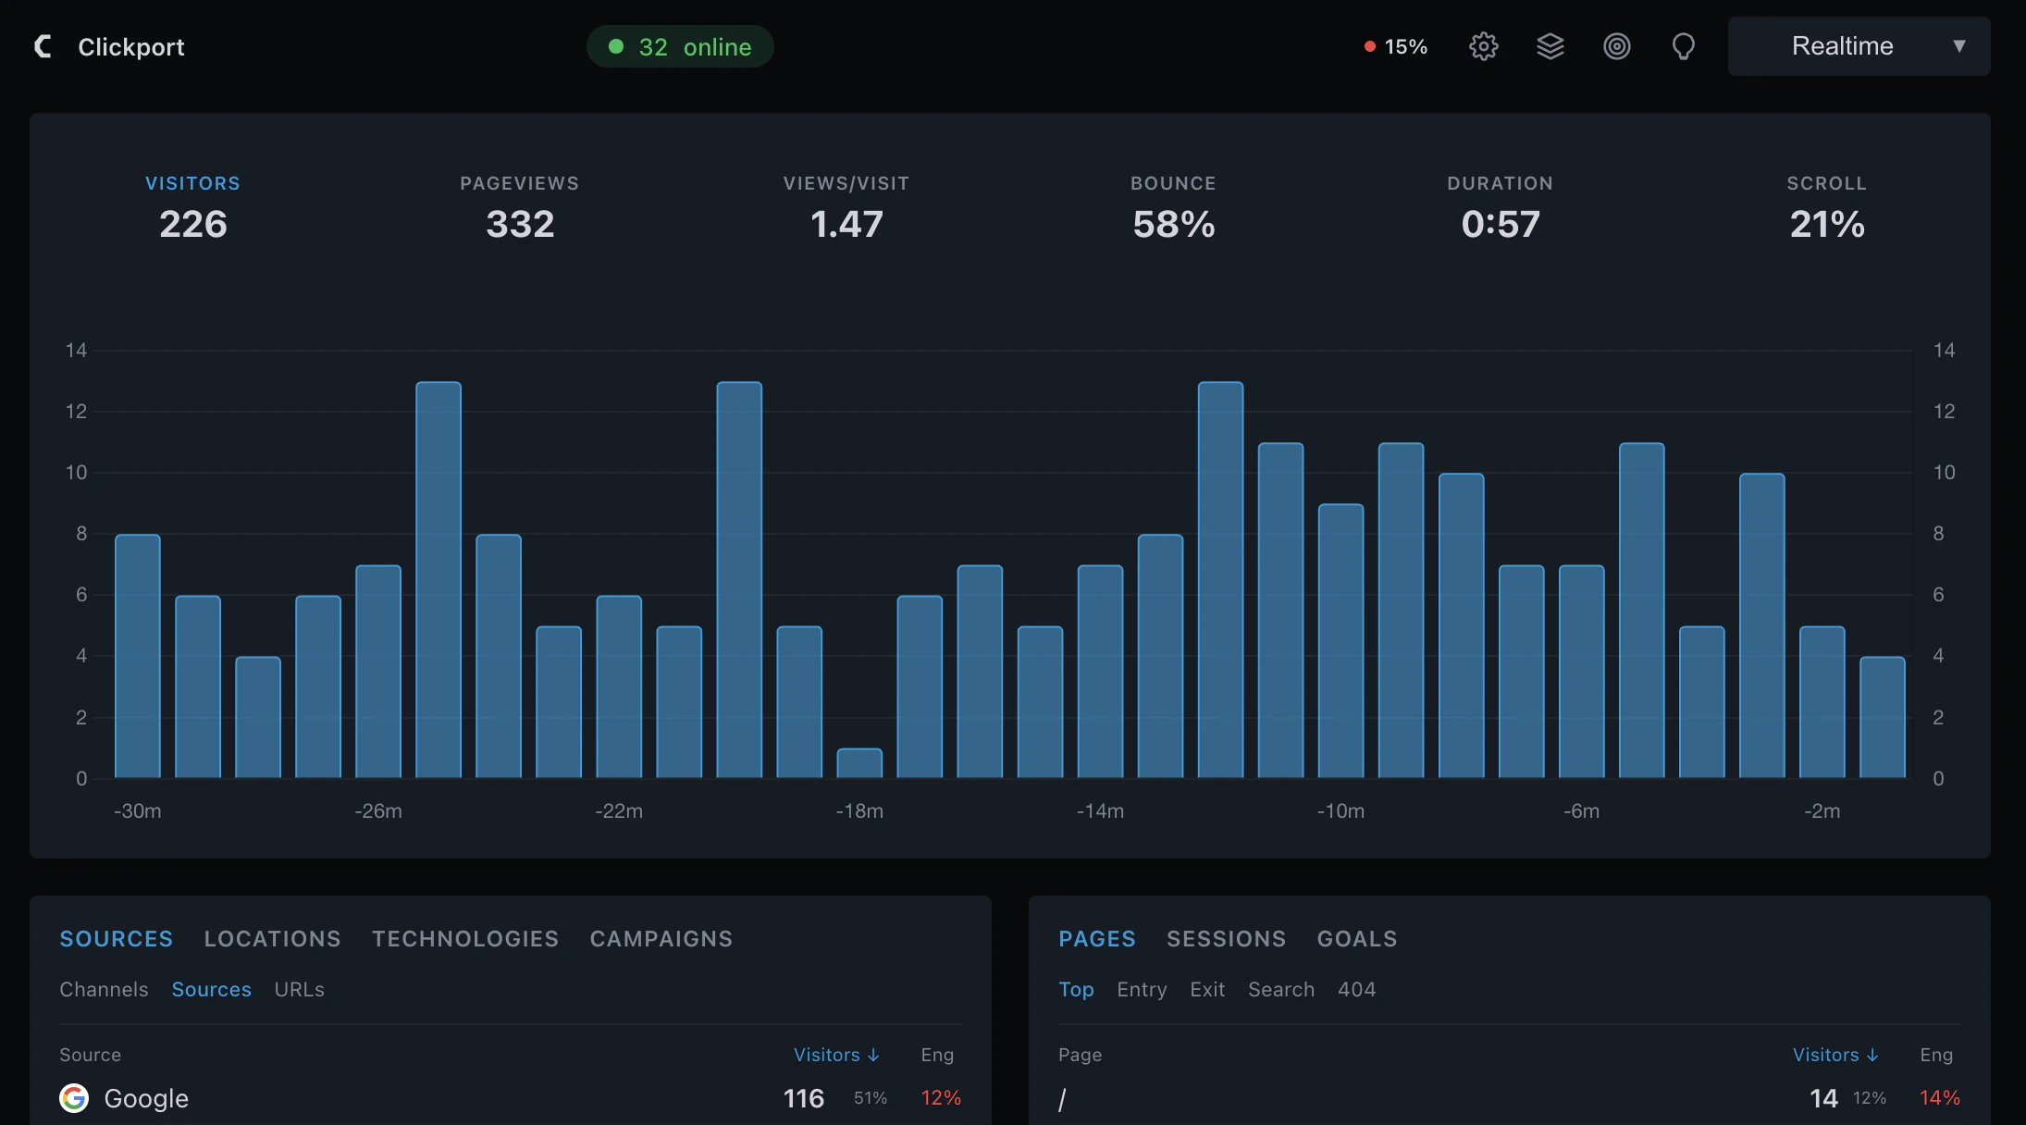Click the tallest bar near -26m
Image resolution: width=2026 pixels, height=1125 pixels.
point(439,574)
